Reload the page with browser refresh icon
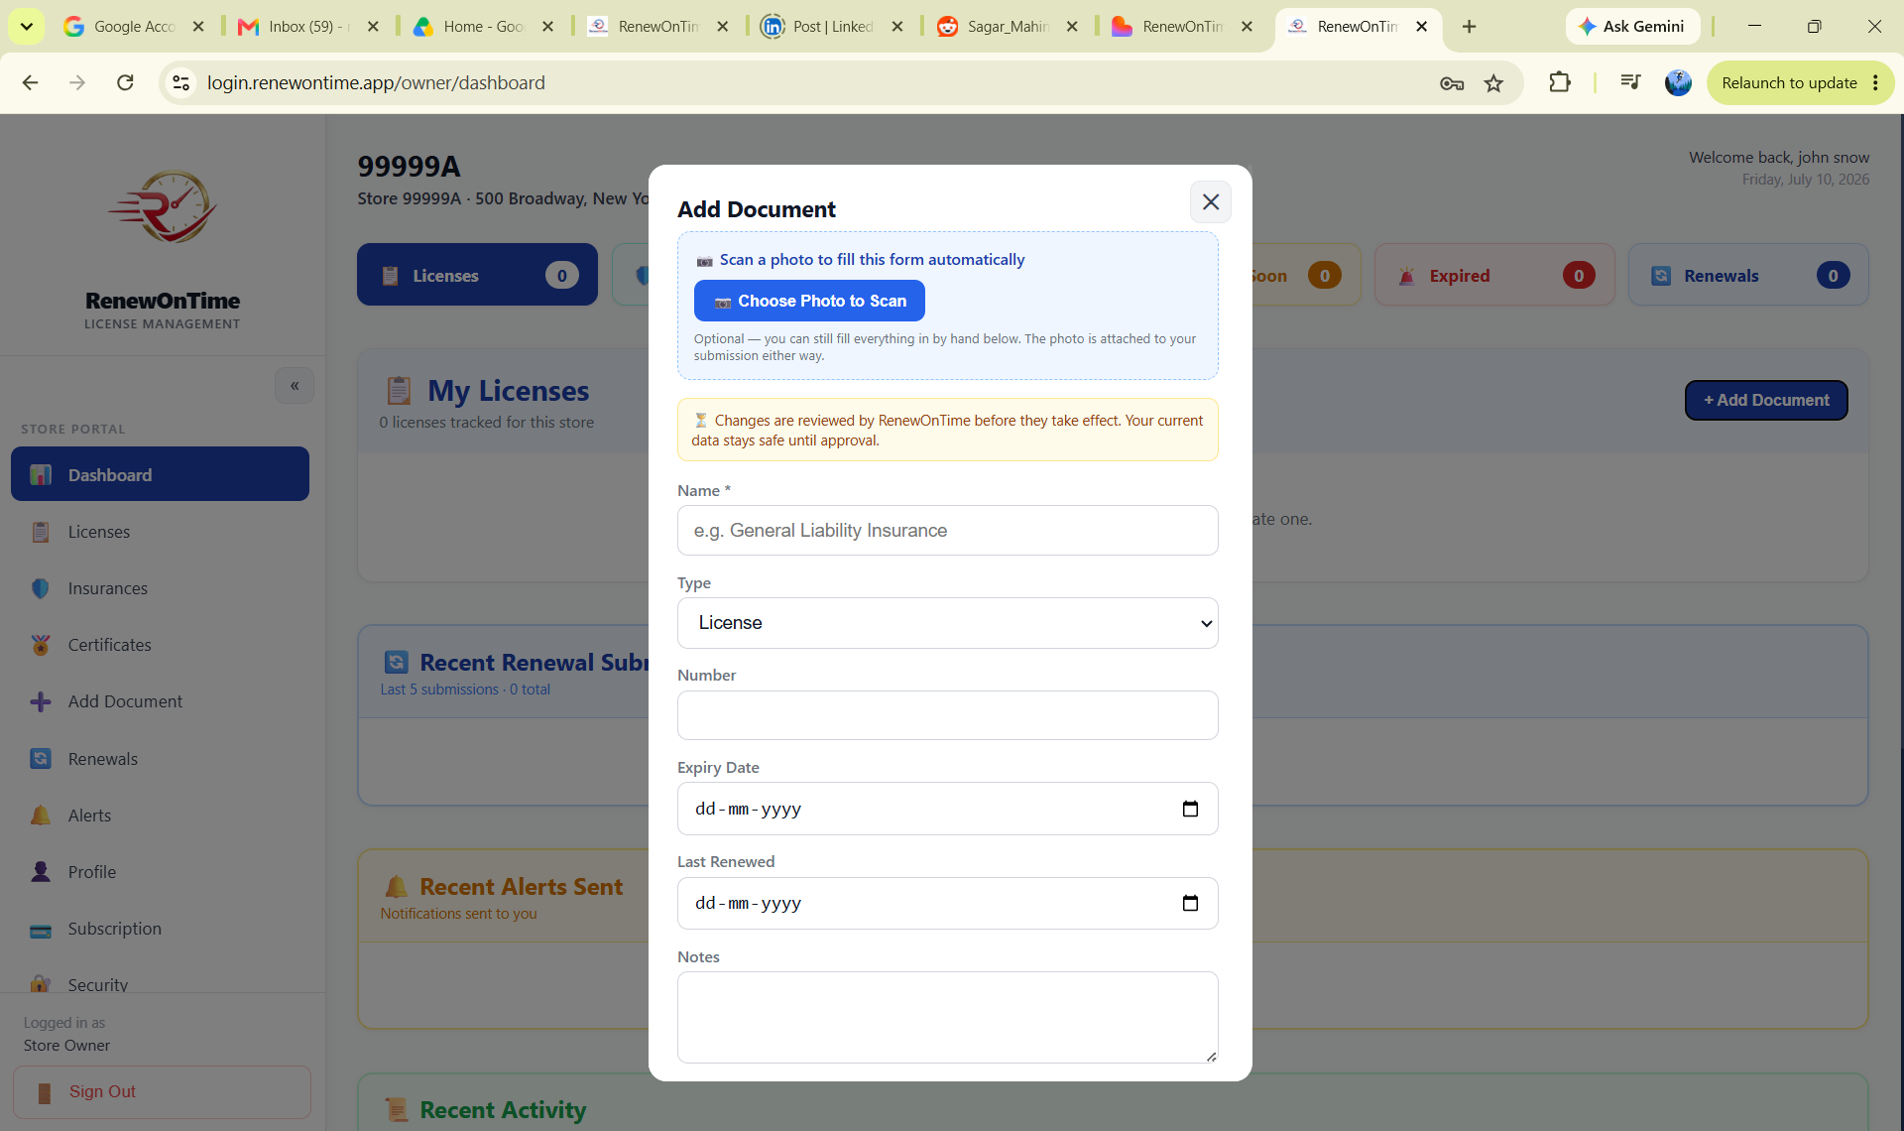Screen dimensions: 1904x1131 point(125,82)
